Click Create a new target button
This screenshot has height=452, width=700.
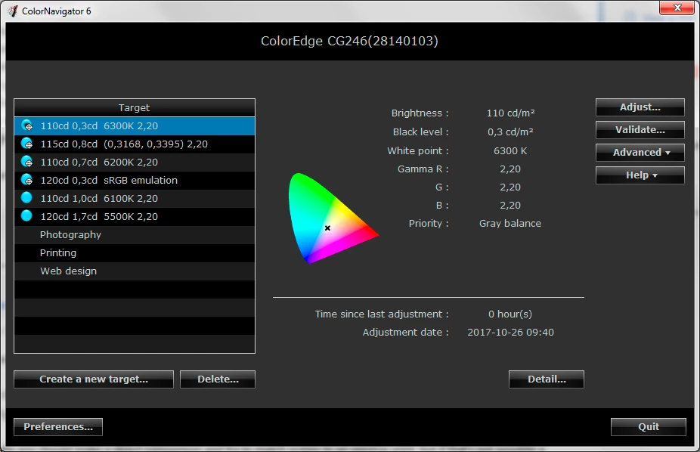point(94,379)
